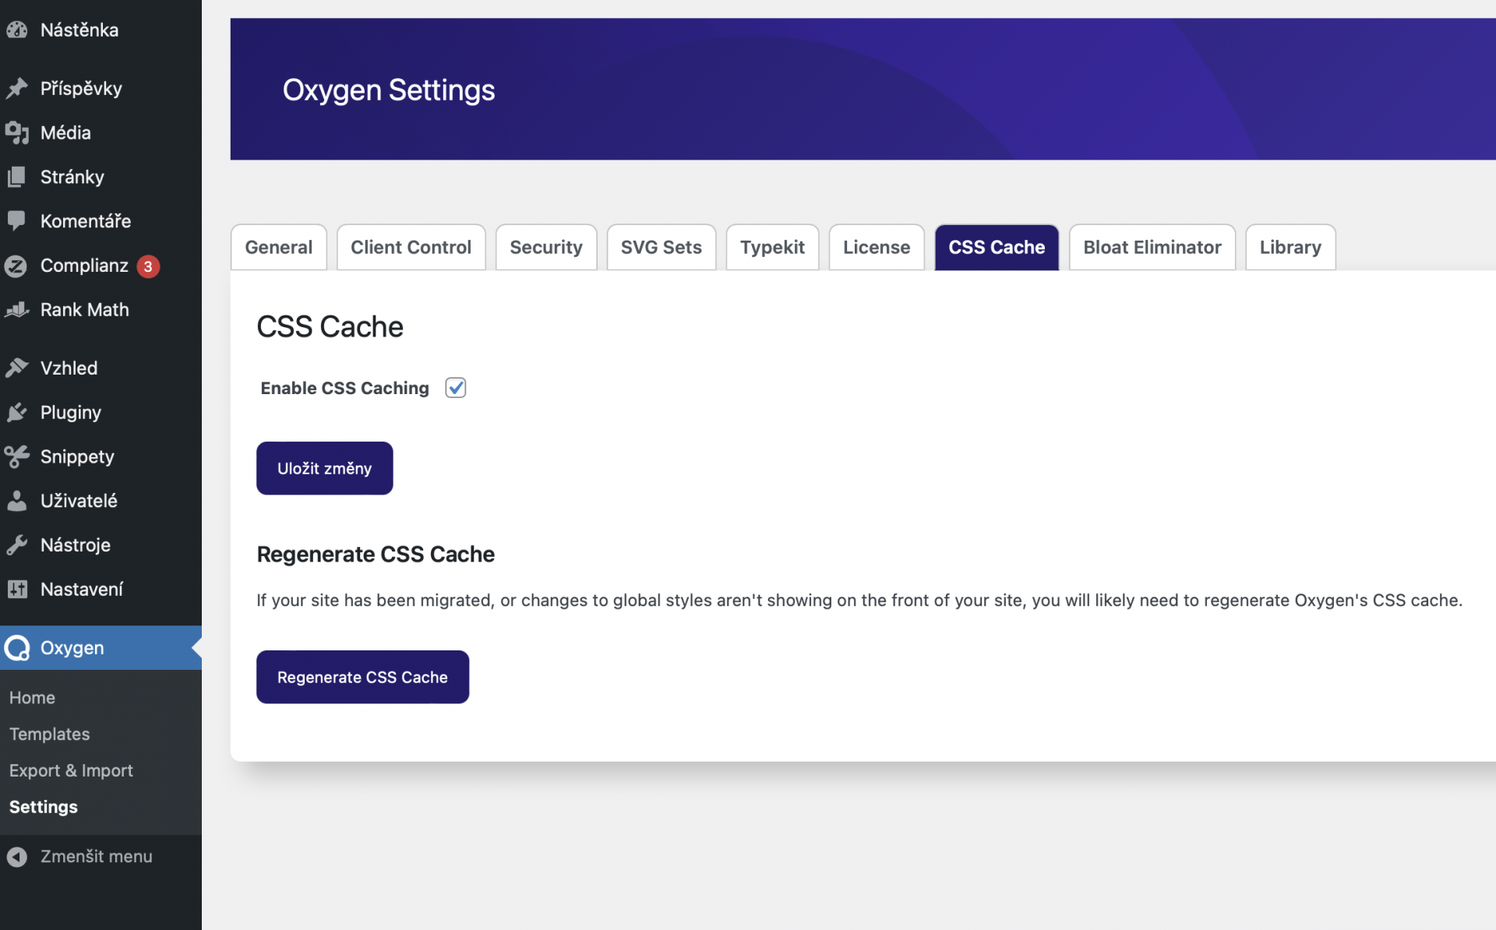Click the Vzhled icon in sidebar
This screenshot has width=1496, height=930.
tap(17, 366)
